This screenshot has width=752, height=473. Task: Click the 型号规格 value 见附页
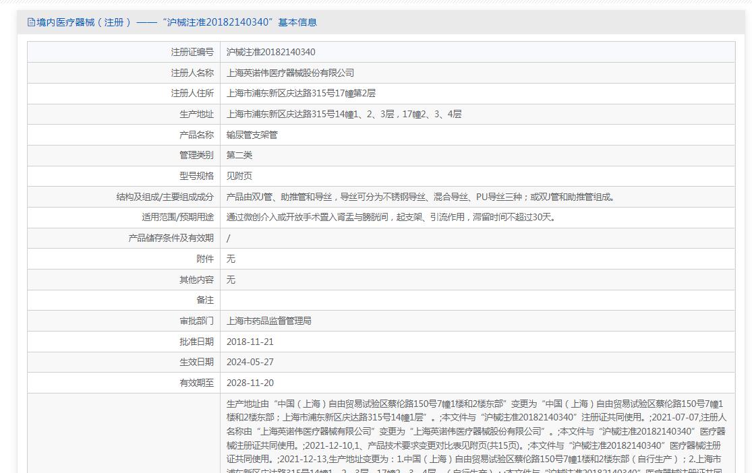click(239, 176)
